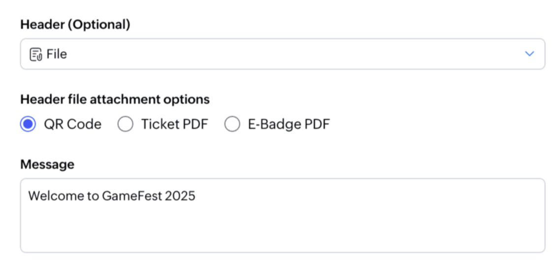This screenshot has width=559, height=268.
Task: Click the "Message" field label
Action: pyautogui.click(x=47, y=165)
